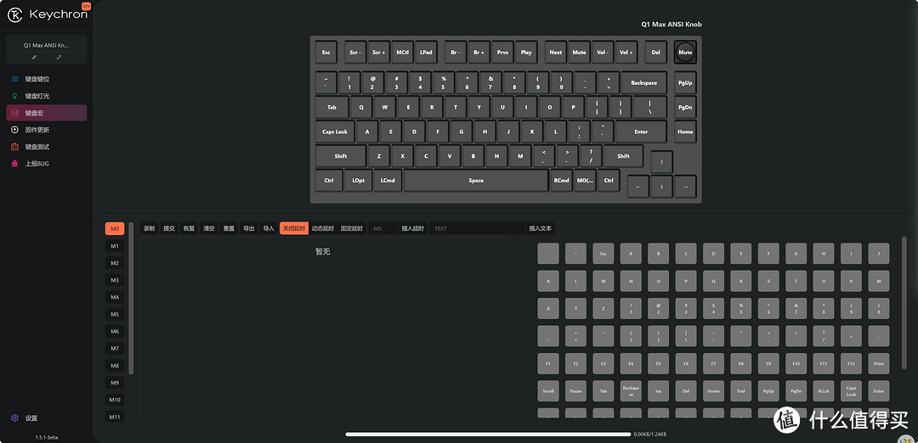
Task: Click the Esc keycode in the key palette
Action: coord(603,254)
